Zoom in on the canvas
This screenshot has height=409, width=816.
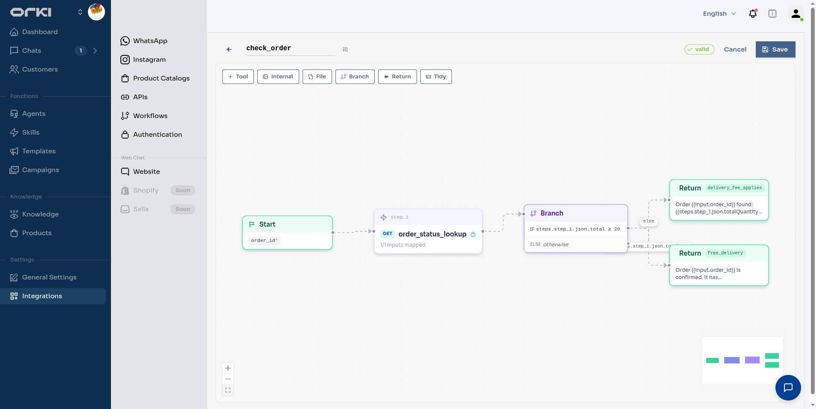(x=228, y=368)
